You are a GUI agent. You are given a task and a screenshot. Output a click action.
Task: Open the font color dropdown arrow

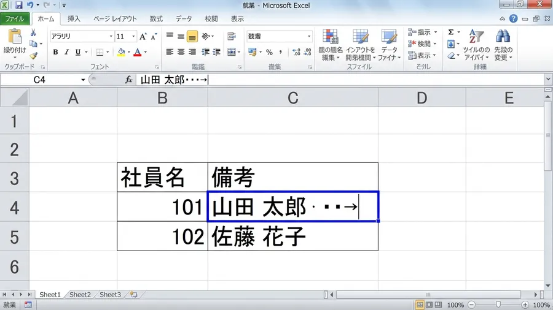point(146,52)
